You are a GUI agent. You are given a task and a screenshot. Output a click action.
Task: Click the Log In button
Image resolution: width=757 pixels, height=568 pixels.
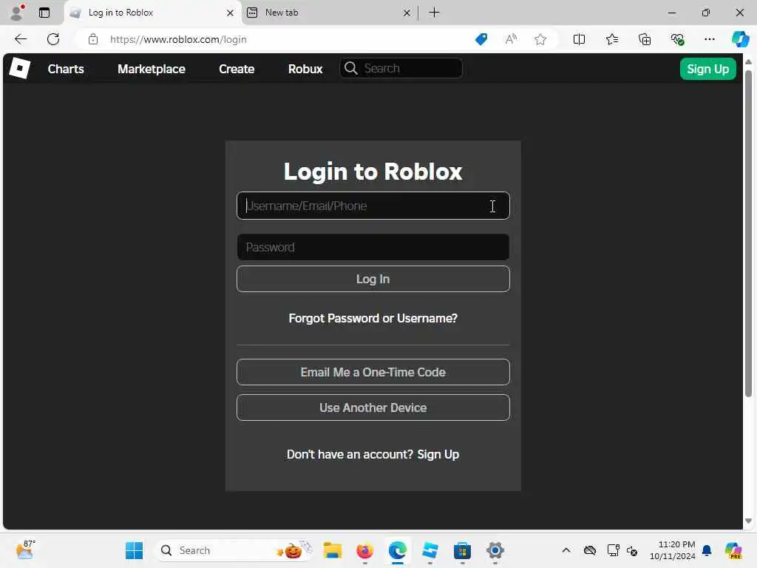point(373,279)
